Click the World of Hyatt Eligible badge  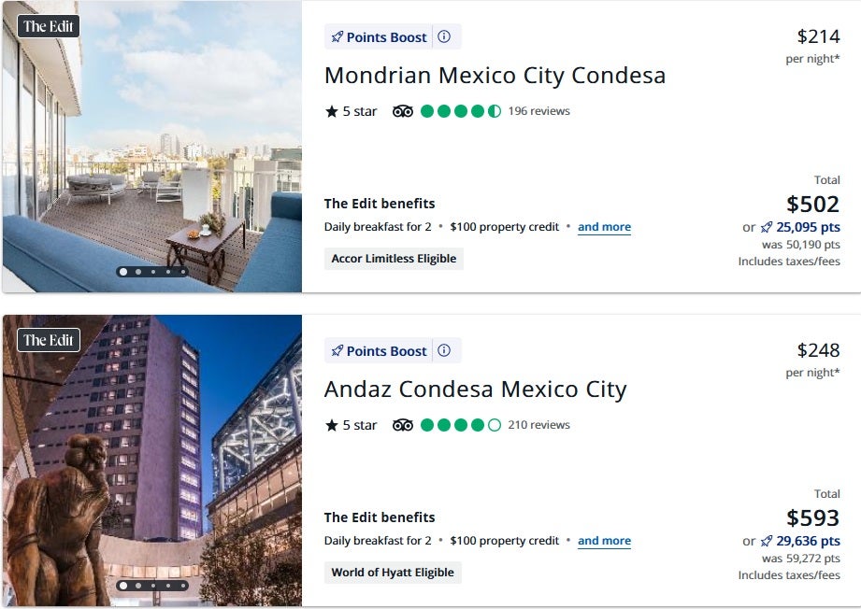click(393, 573)
